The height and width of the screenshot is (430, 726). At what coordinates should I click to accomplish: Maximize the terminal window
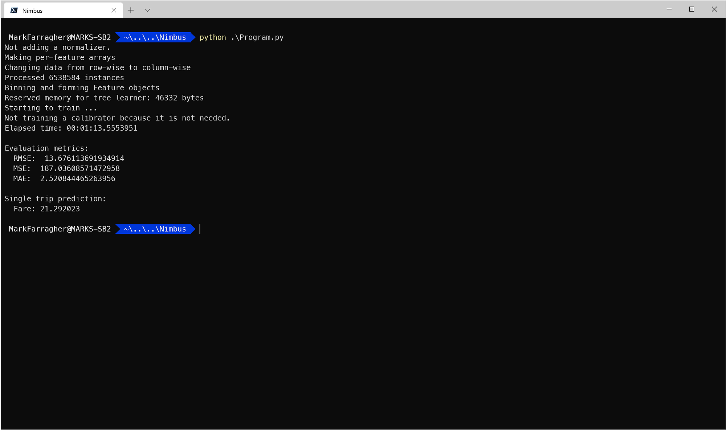(692, 9)
